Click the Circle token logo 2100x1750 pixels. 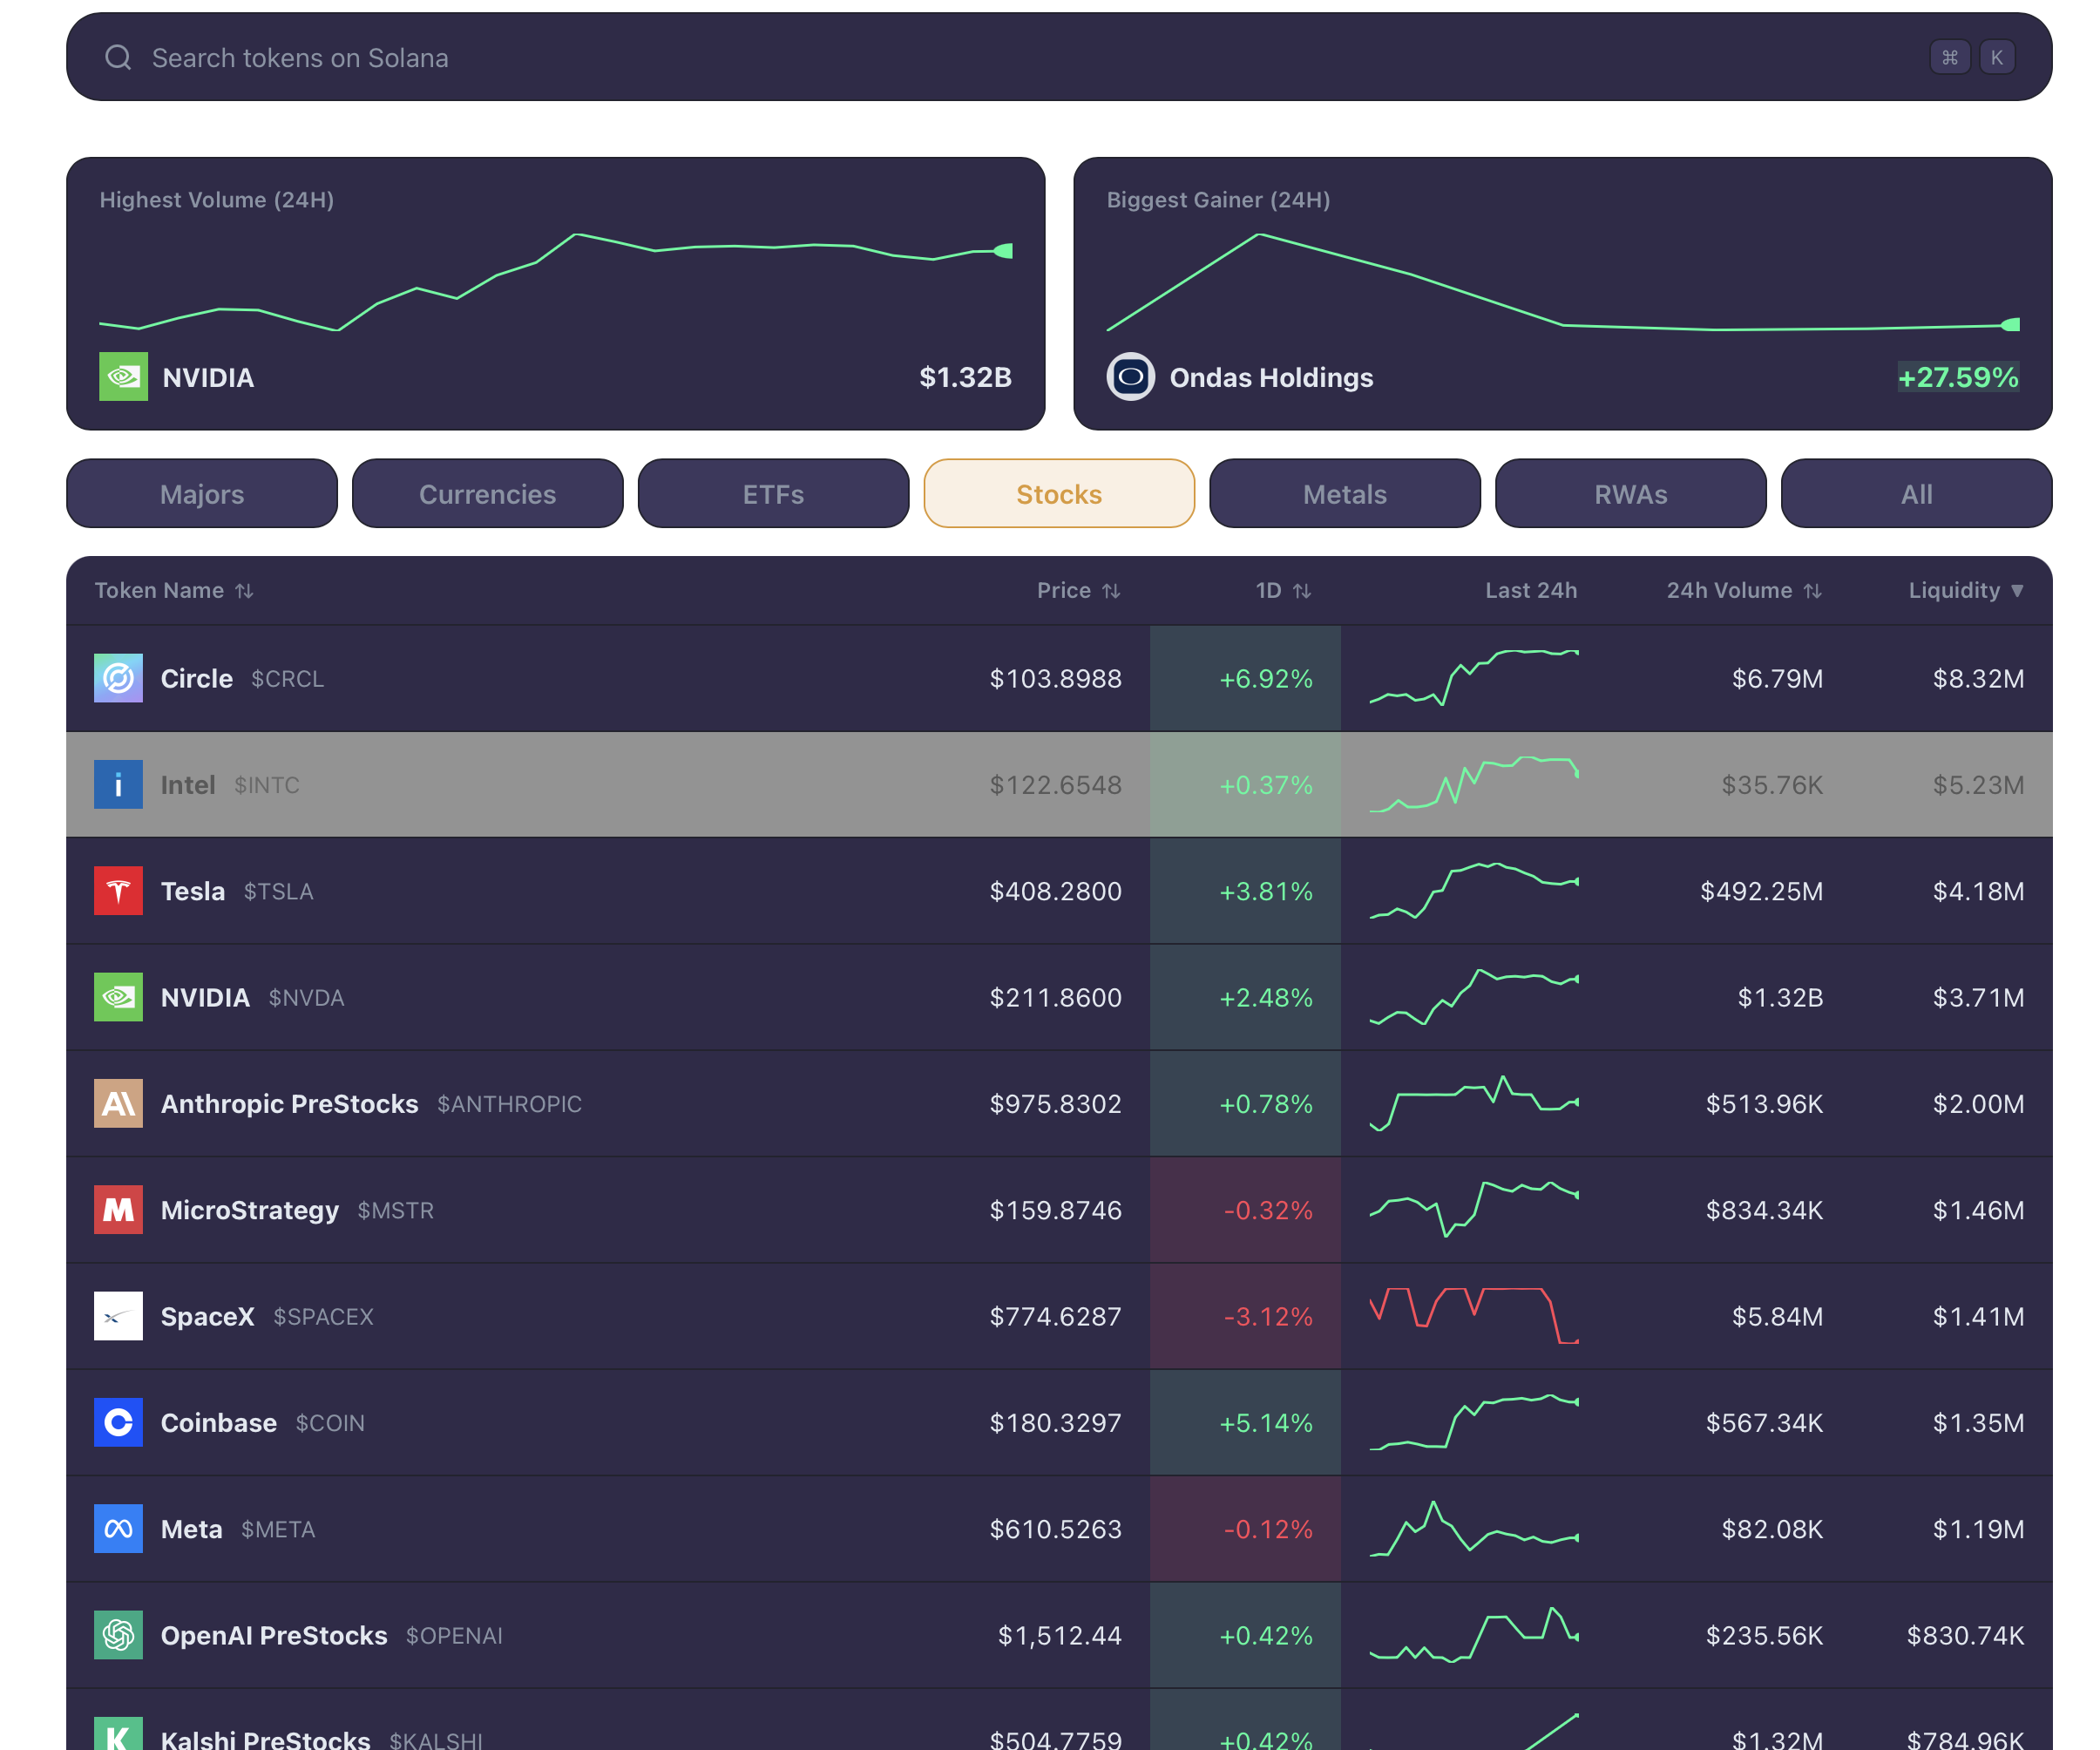coord(119,679)
